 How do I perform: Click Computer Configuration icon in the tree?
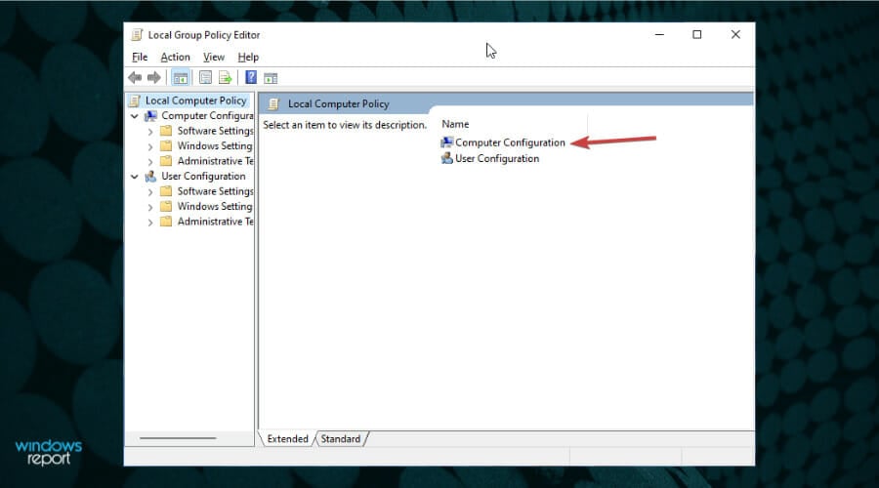tap(150, 116)
